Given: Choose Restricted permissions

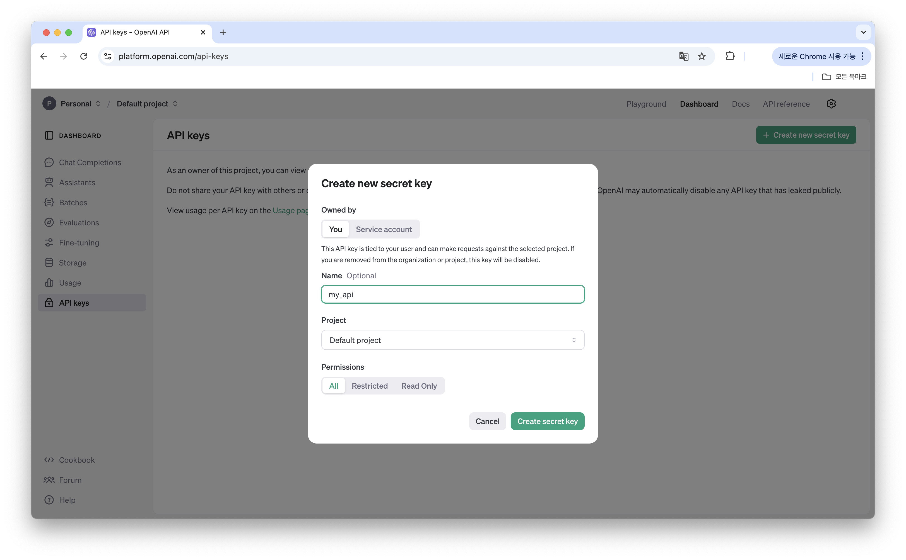Looking at the screenshot, I should [x=369, y=386].
